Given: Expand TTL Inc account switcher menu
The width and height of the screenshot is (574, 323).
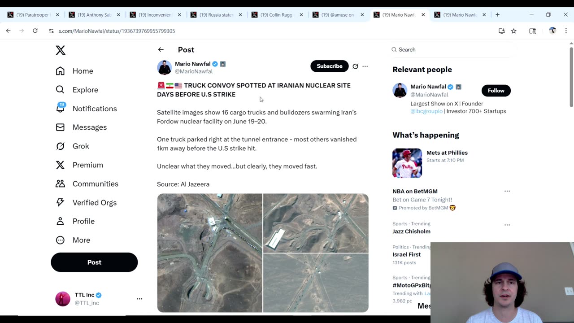Looking at the screenshot, I should tap(139, 299).
